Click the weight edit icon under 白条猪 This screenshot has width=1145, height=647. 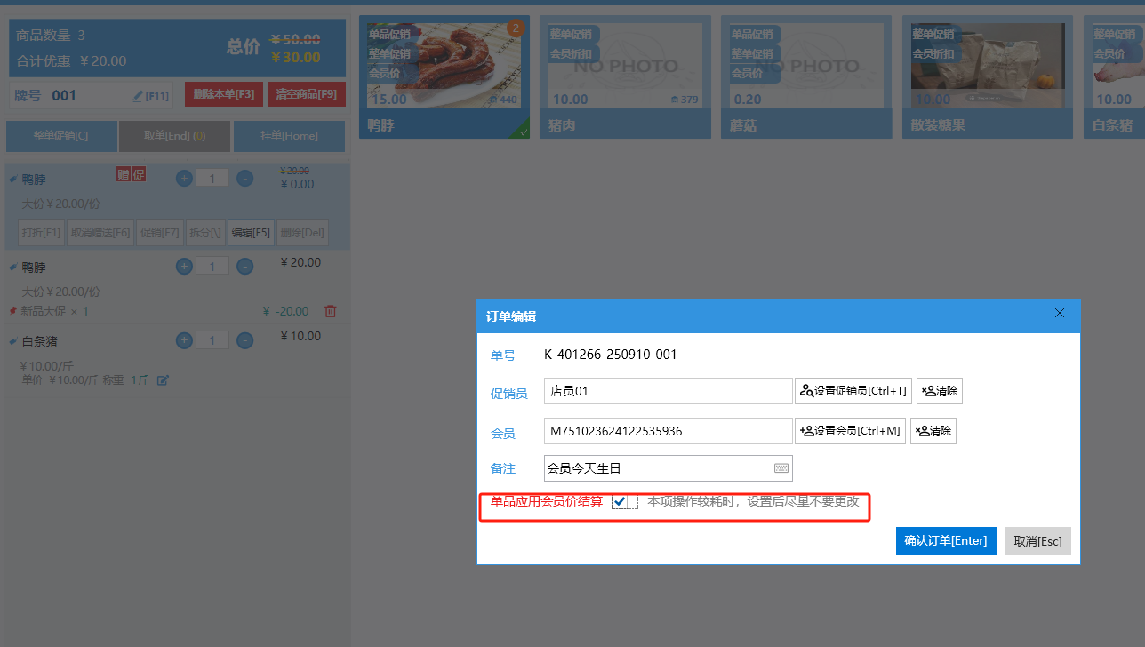click(163, 380)
